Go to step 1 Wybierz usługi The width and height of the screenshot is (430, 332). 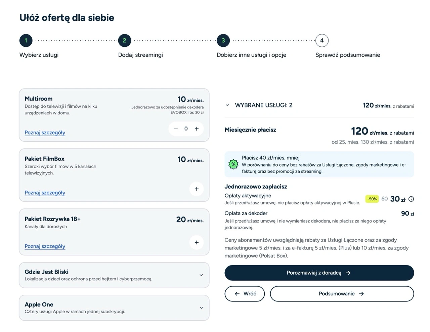[x=26, y=41]
